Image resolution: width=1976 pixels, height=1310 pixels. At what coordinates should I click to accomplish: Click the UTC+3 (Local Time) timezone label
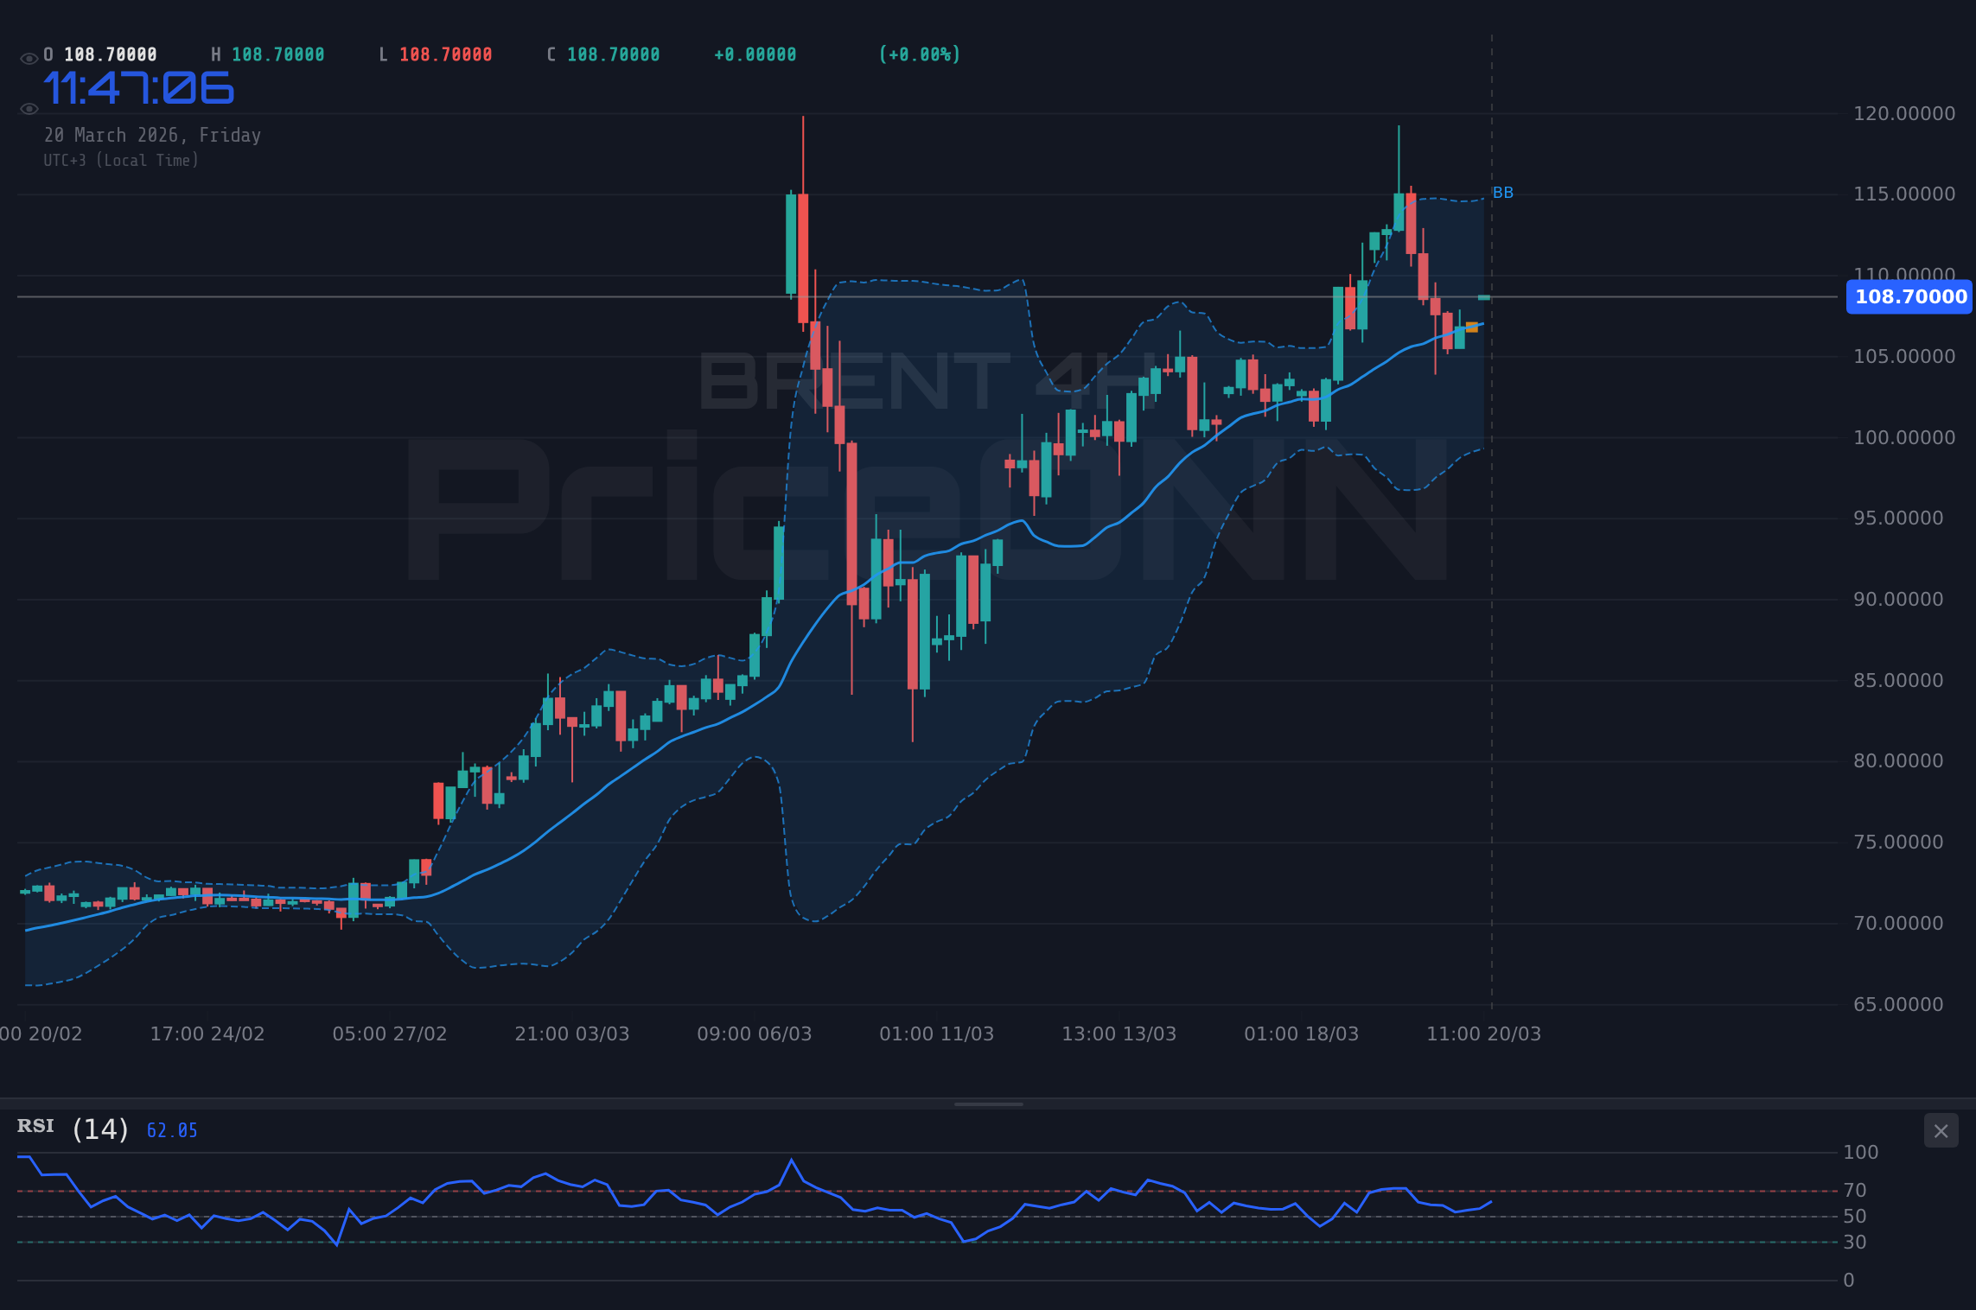(121, 160)
